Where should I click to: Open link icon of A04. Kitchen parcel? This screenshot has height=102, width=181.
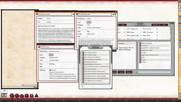pos(83,55)
